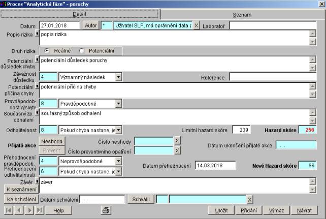The height and width of the screenshot is (219, 326).
Task: Go to the first record
Action: [x=9, y=210]
